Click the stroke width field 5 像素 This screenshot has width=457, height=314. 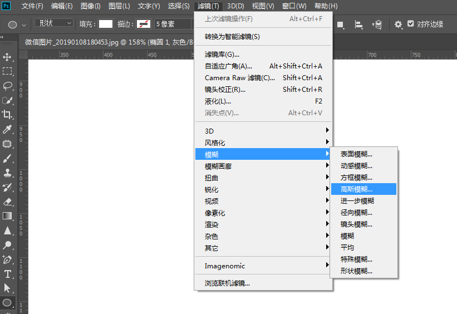(x=173, y=24)
